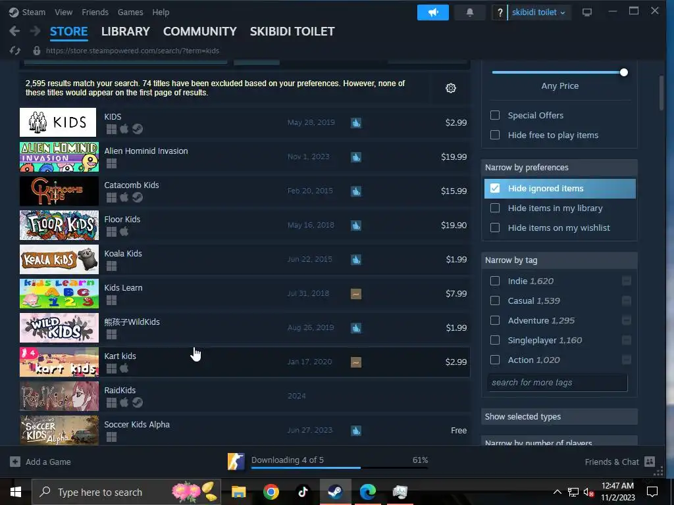This screenshot has height=505, width=674.
Task: Switch to the COMMUNITY tab
Action: pos(200,32)
